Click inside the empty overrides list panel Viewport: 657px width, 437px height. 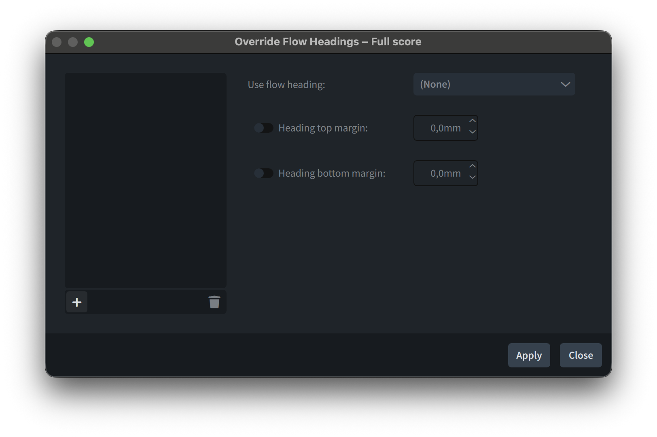click(x=146, y=180)
